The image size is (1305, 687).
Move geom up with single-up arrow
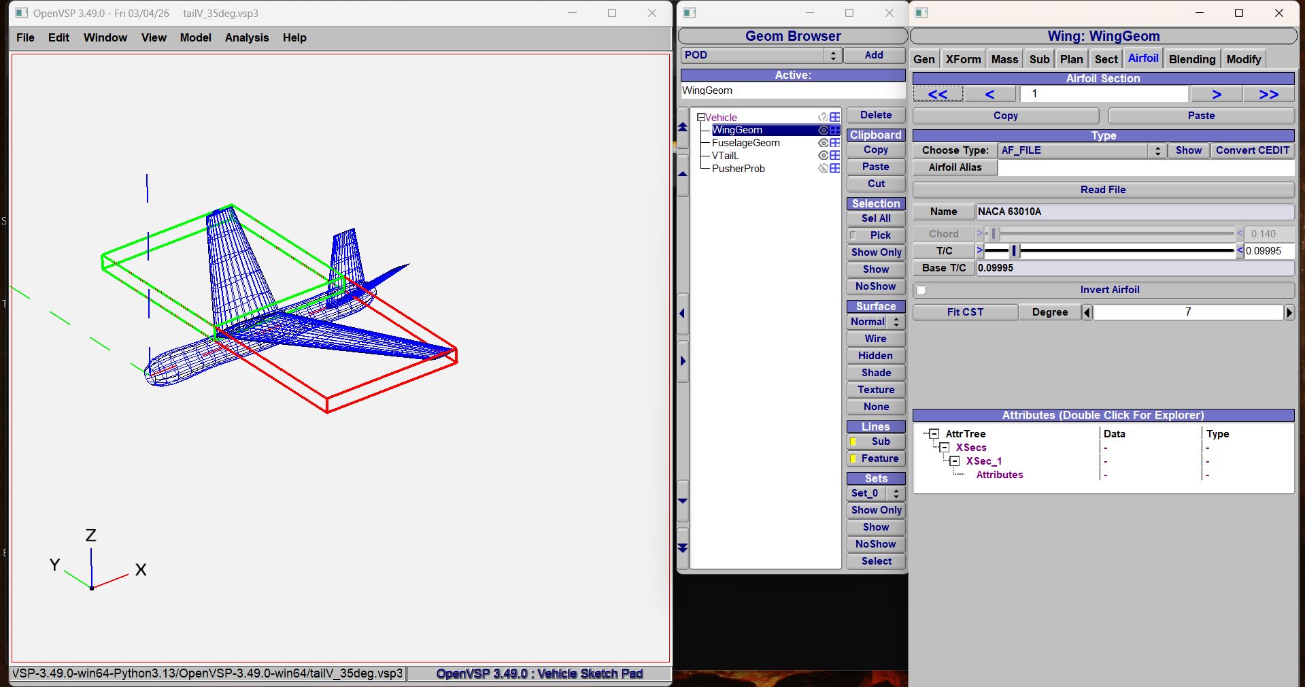(x=683, y=175)
